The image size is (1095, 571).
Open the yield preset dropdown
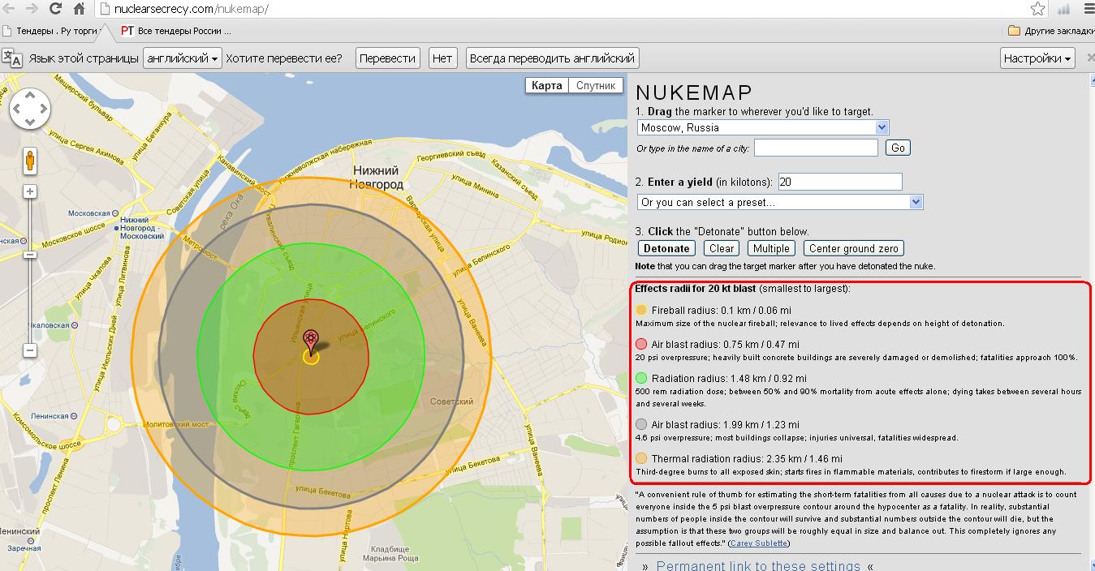point(780,202)
